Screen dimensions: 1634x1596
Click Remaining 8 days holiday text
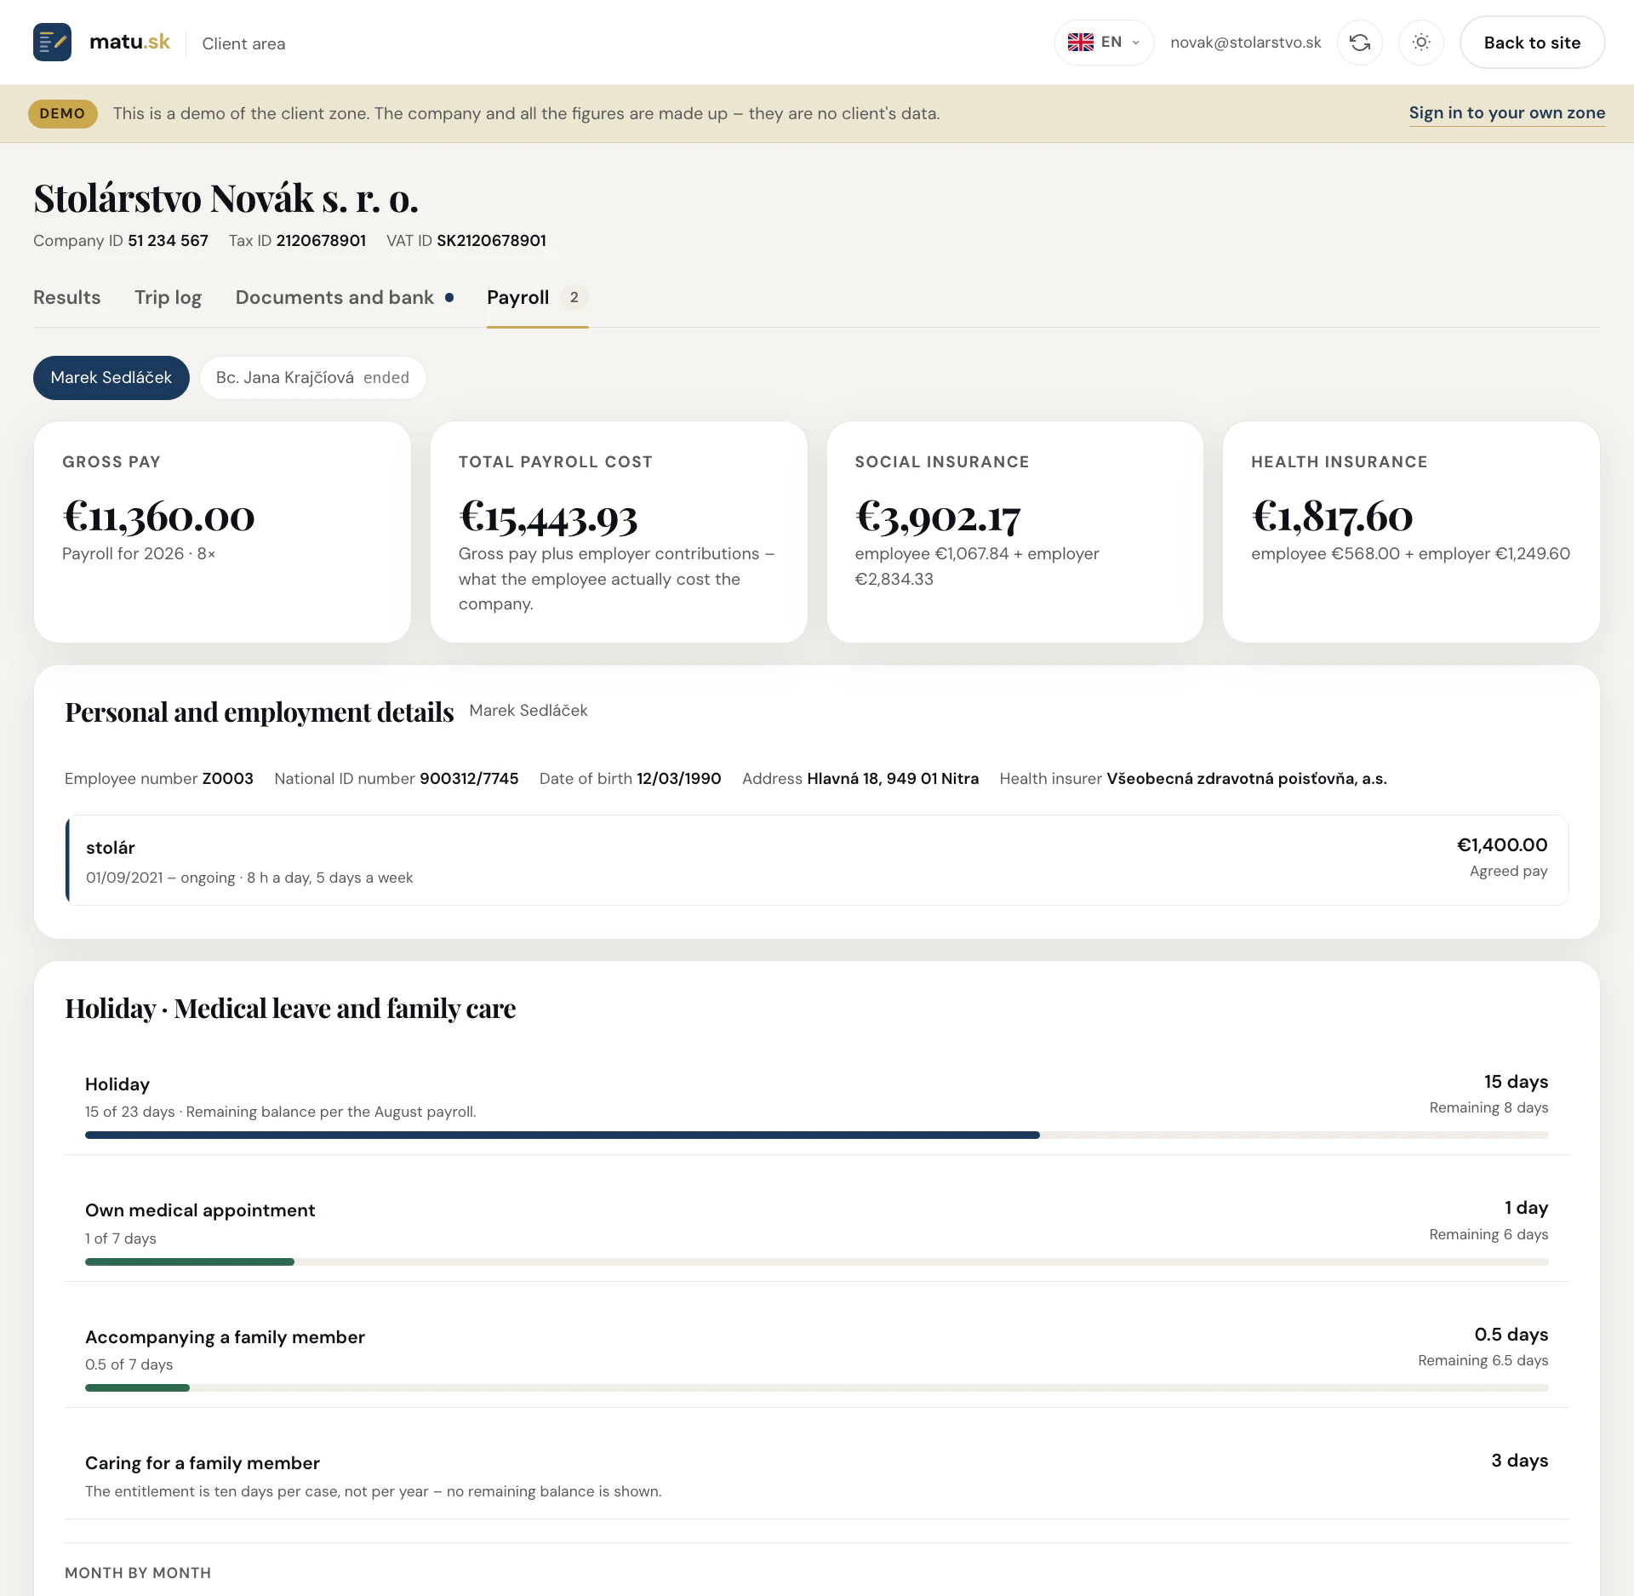point(1488,1107)
